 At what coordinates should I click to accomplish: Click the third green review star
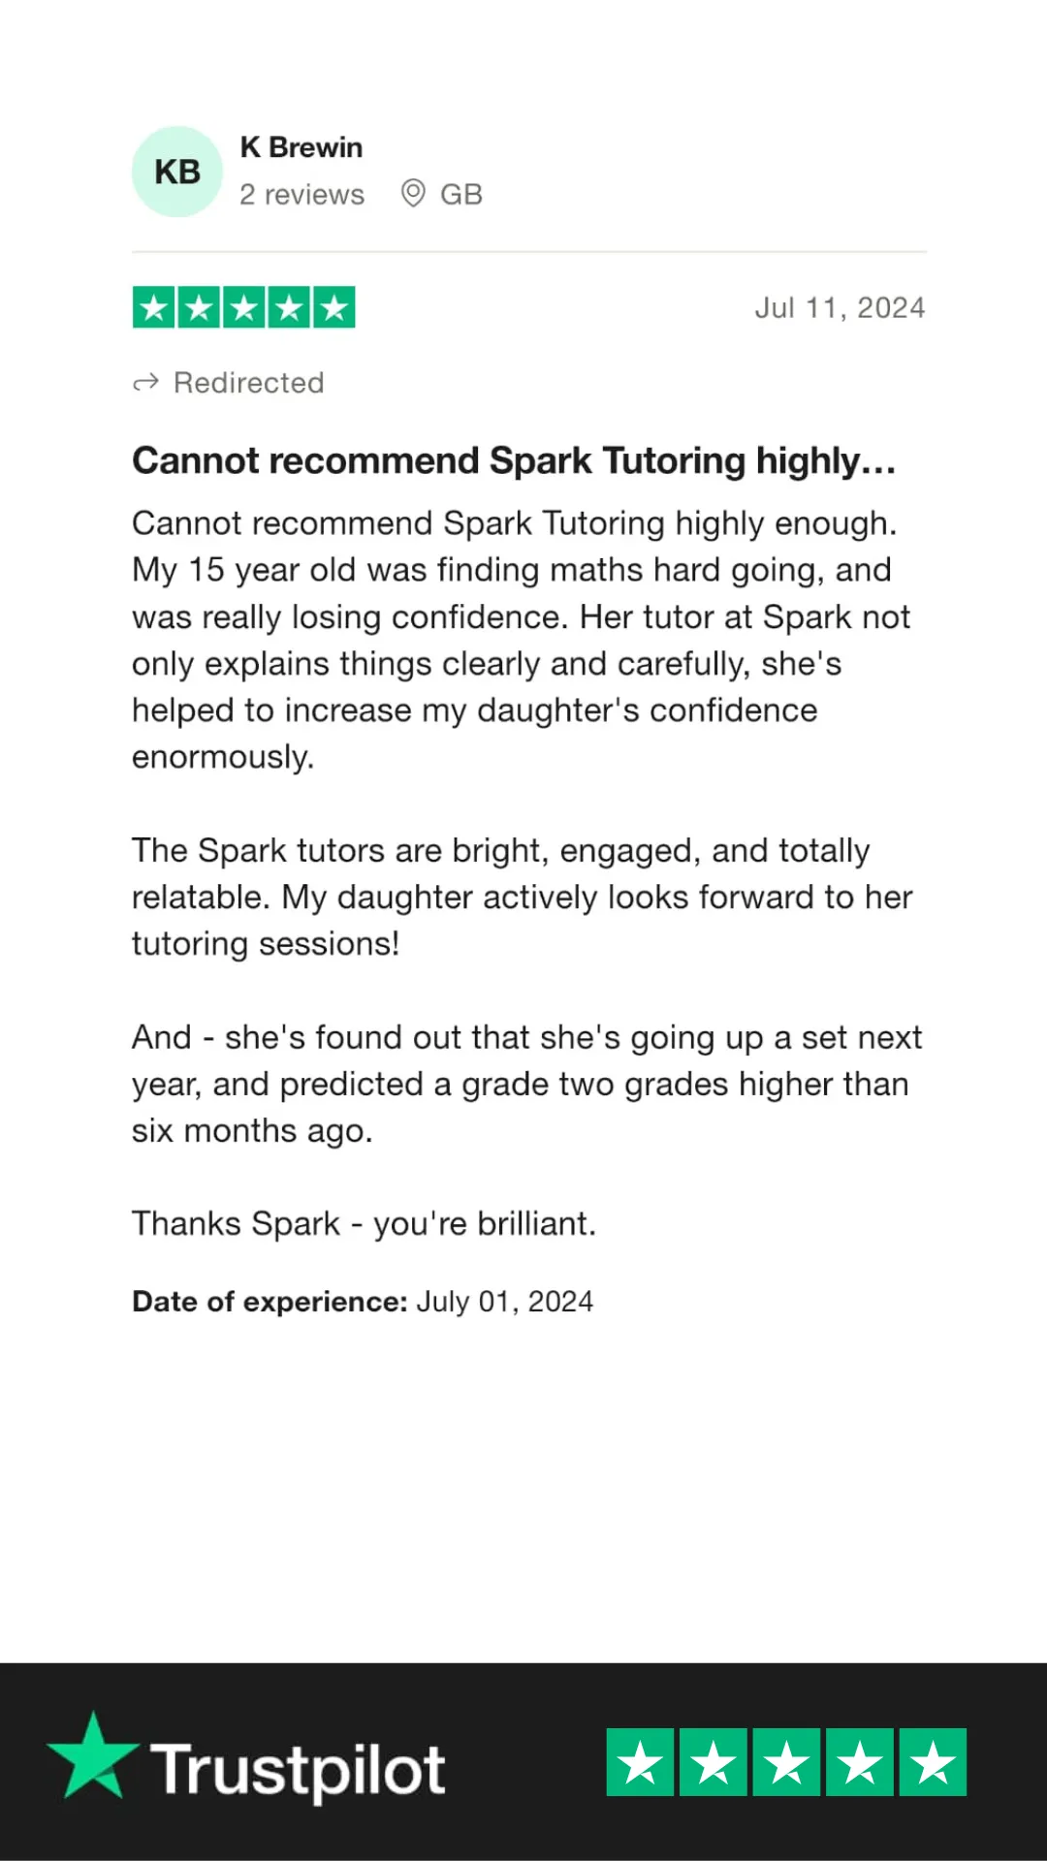pyautogui.click(x=244, y=307)
